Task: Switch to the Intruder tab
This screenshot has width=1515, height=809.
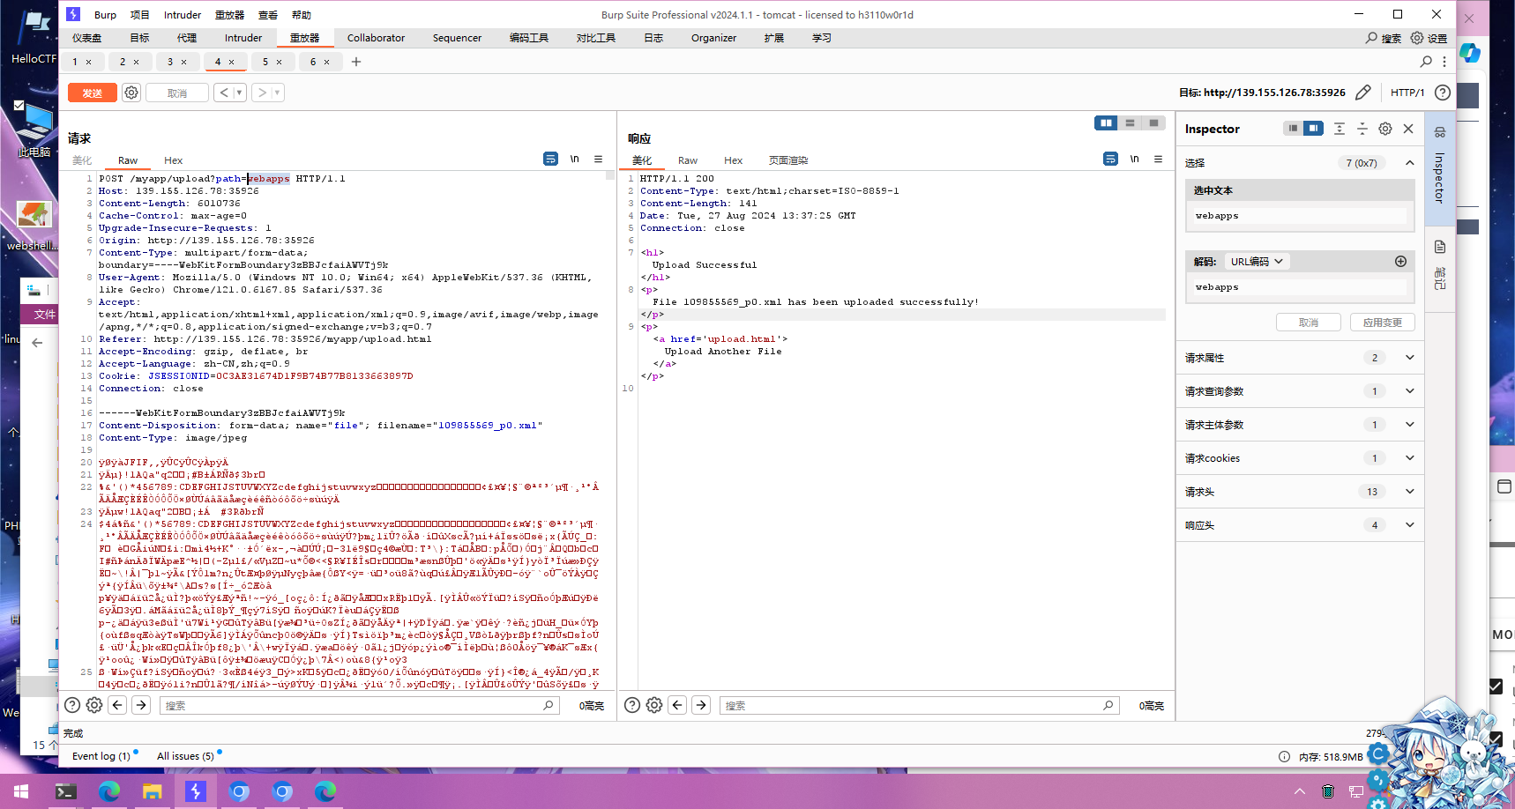Action: [x=243, y=38]
